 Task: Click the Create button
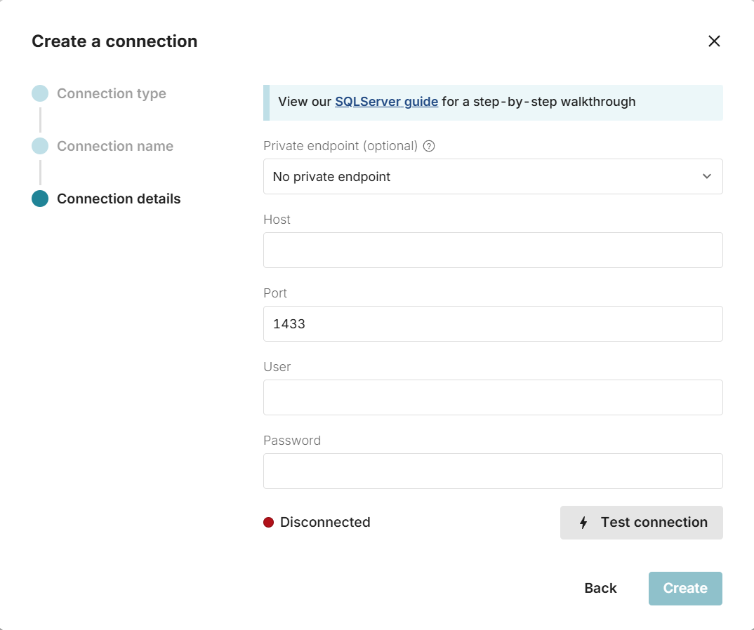point(685,588)
